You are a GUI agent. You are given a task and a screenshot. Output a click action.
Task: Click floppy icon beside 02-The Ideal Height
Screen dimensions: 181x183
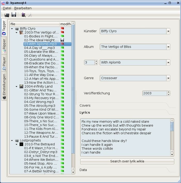(62, 40)
